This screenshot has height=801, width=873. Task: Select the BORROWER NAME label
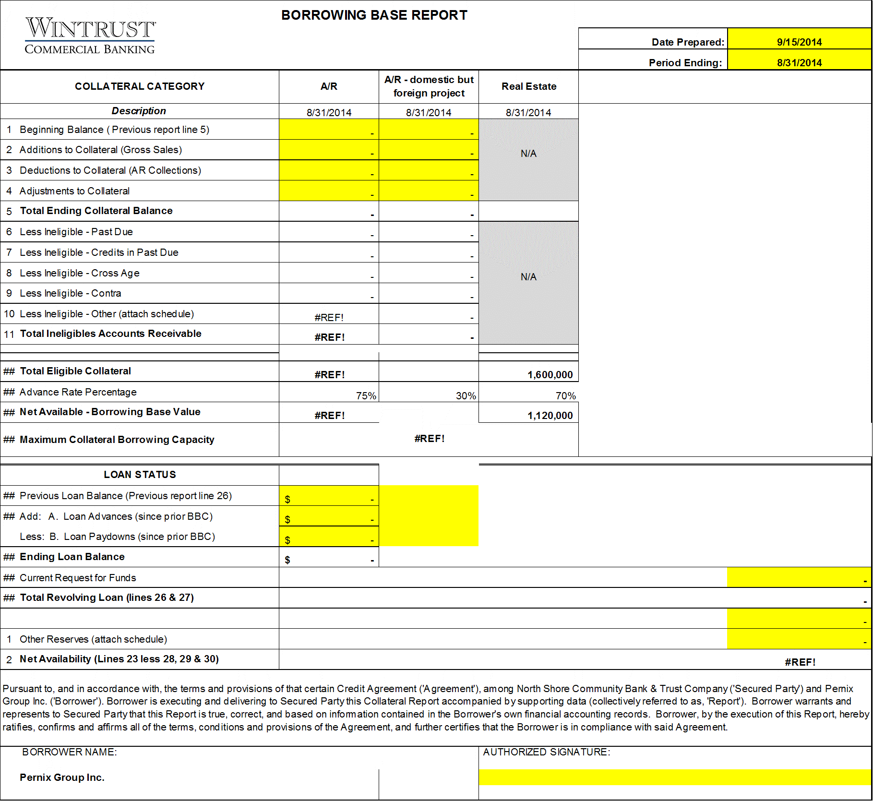(x=70, y=752)
